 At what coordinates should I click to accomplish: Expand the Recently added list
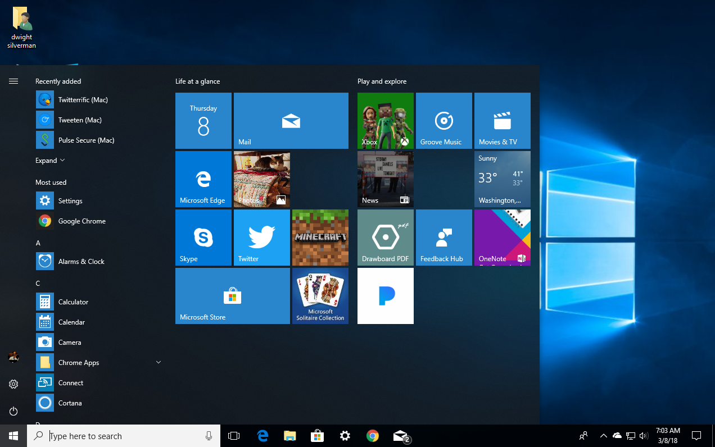tap(50, 161)
